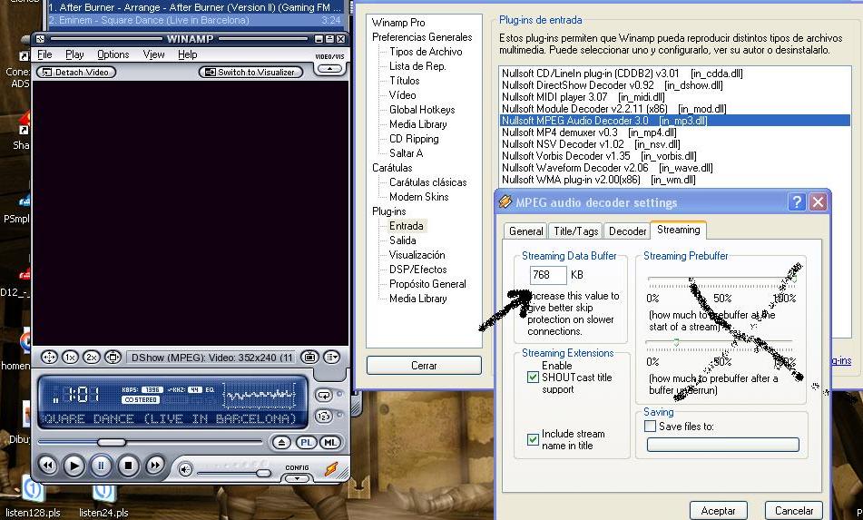Toggle Include stream name in title checkbox
The width and height of the screenshot is (863, 520).
pos(532,439)
